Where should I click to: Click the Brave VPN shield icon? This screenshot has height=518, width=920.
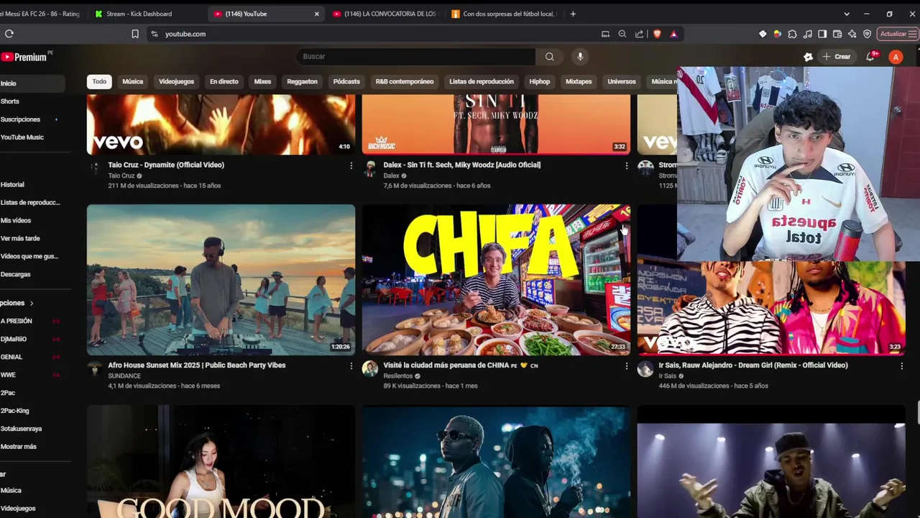click(x=868, y=34)
